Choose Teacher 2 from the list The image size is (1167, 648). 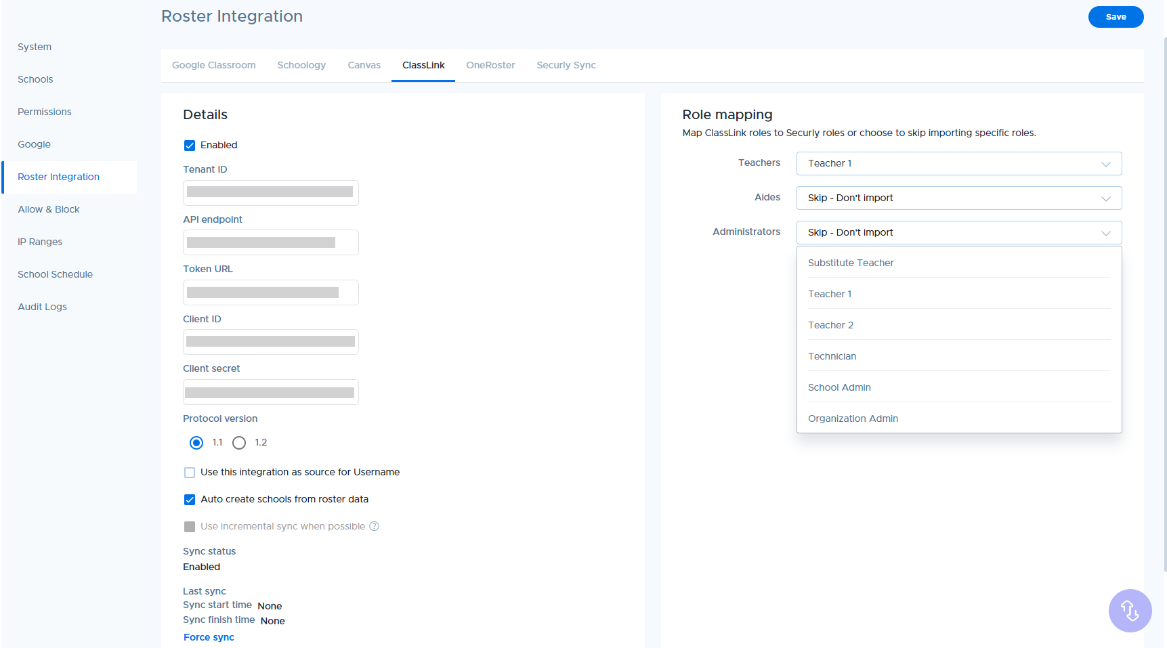[x=959, y=325]
